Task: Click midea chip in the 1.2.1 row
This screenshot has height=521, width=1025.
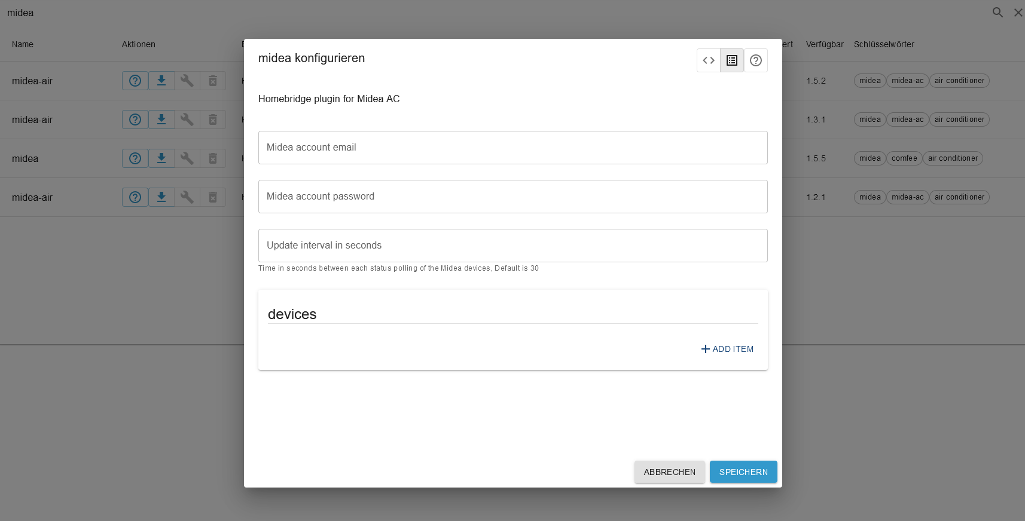Action: tap(870, 197)
